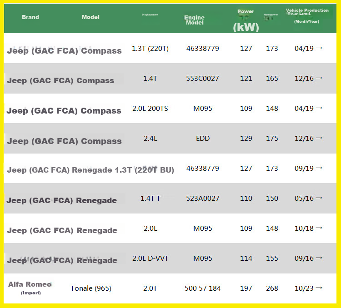Image resolution: width=341 pixels, height=308 pixels.
Task: Click the Engine Model column header
Action: point(195,20)
